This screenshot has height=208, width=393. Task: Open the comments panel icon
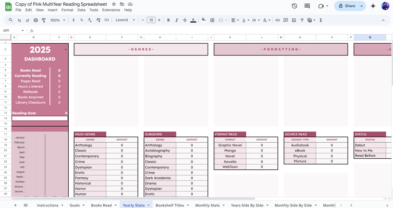[x=307, y=6]
